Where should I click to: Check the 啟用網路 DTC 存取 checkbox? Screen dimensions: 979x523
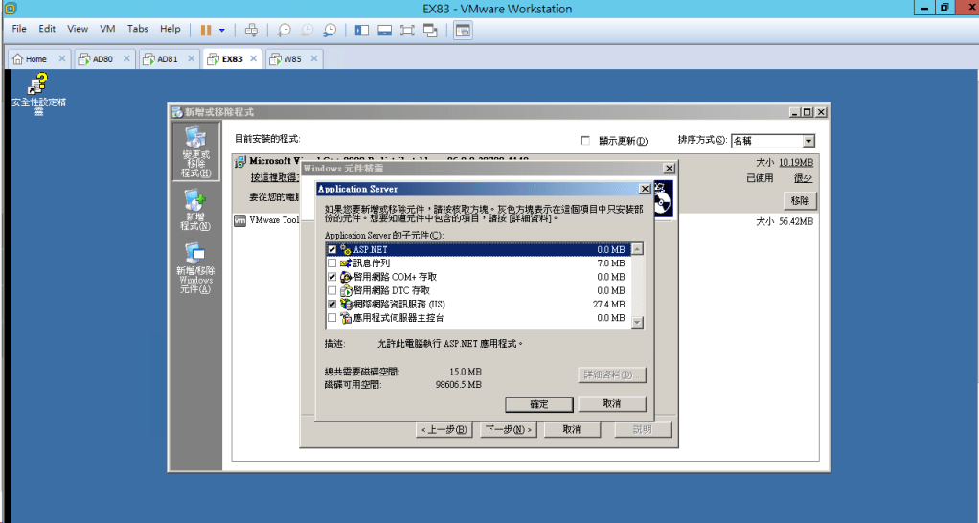[x=332, y=290]
